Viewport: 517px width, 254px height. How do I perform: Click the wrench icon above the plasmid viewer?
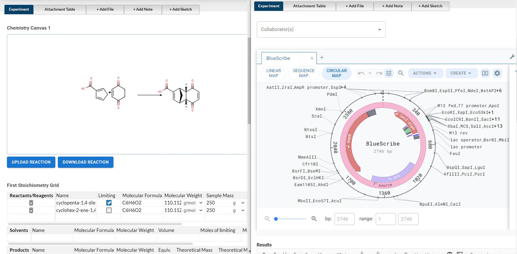(512, 57)
